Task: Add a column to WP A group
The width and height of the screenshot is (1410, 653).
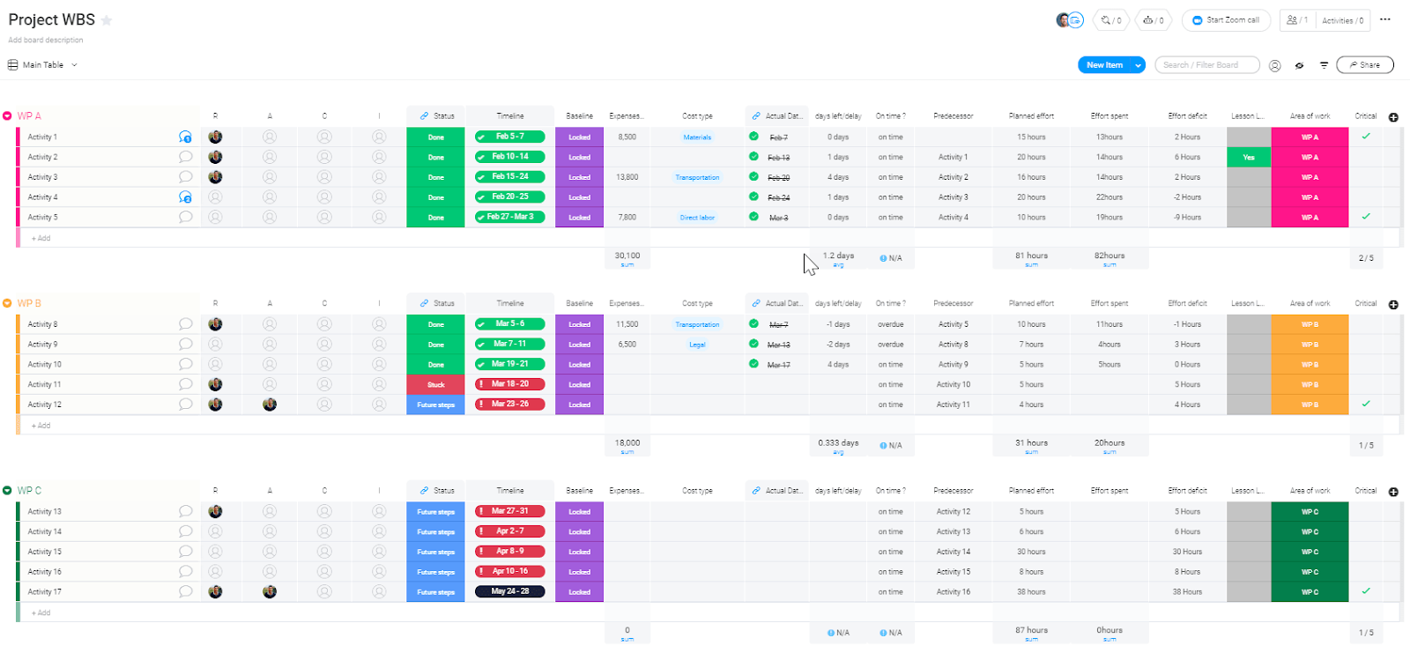Action: [x=1393, y=117]
